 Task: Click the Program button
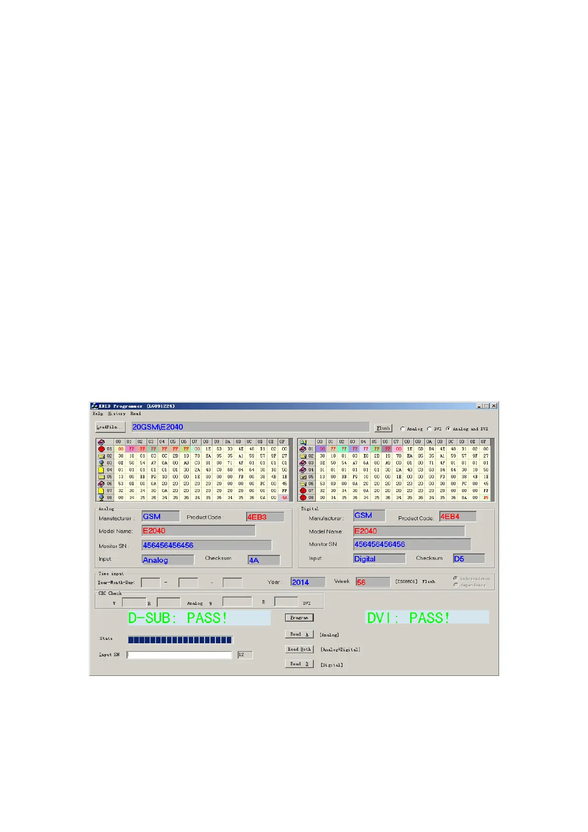pyautogui.click(x=299, y=618)
